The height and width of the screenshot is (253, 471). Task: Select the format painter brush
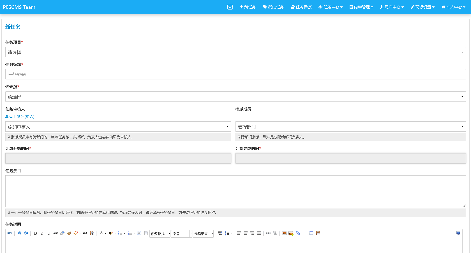click(69, 233)
